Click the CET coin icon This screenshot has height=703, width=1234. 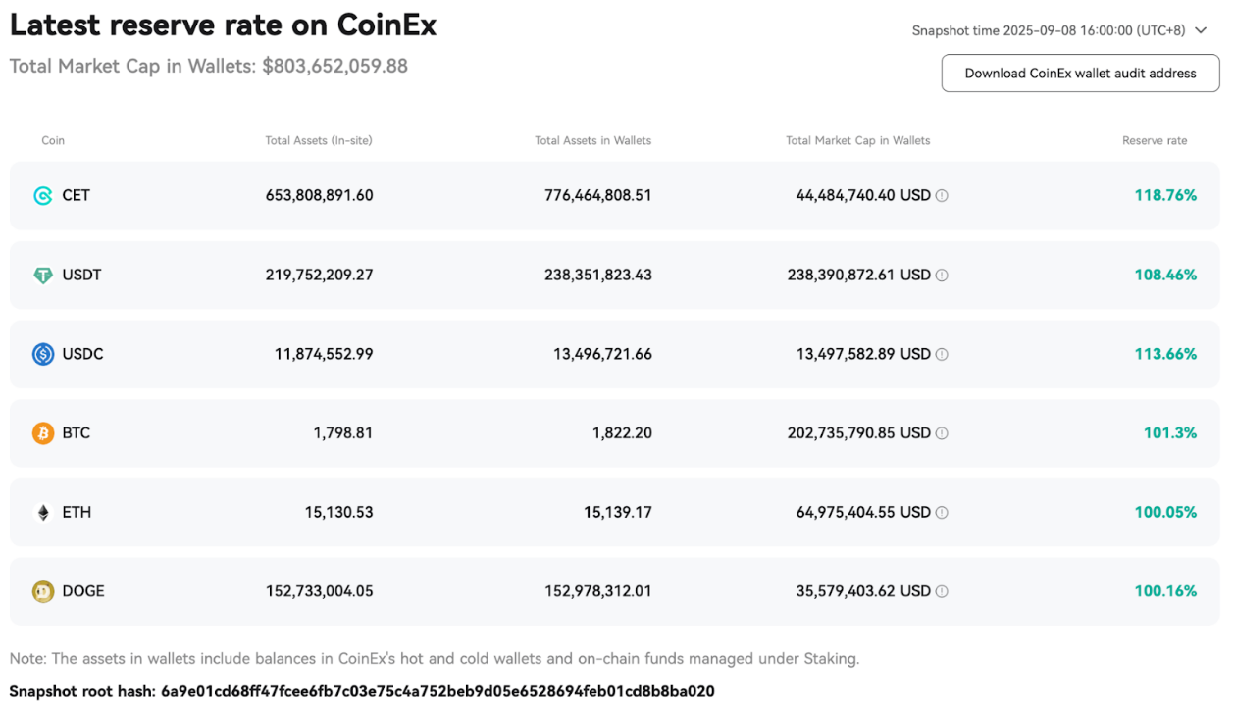click(x=43, y=195)
